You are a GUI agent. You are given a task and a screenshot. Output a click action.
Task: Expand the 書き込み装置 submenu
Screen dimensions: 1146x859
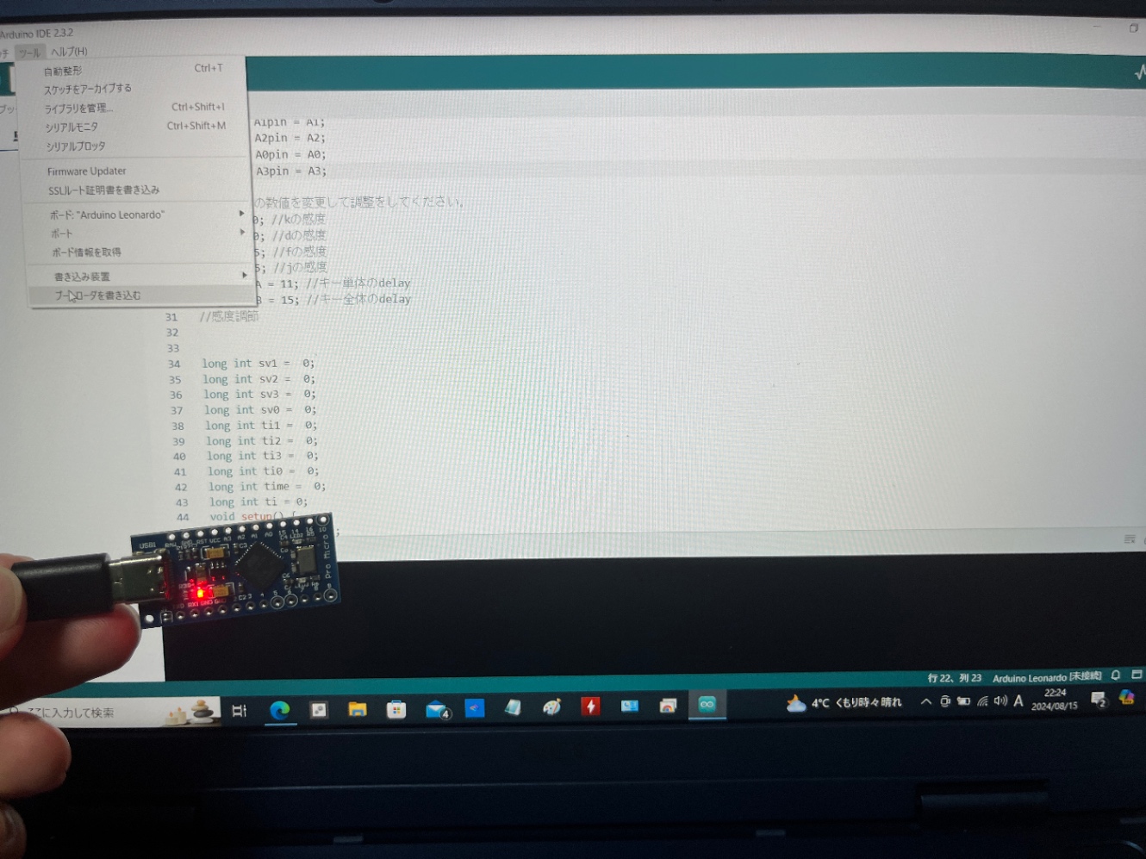point(141,277)
